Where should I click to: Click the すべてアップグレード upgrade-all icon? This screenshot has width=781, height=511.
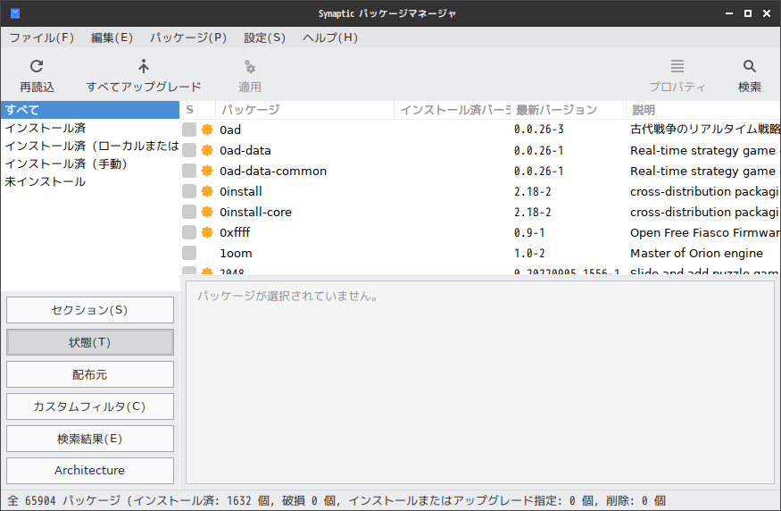tap(144, 66)
